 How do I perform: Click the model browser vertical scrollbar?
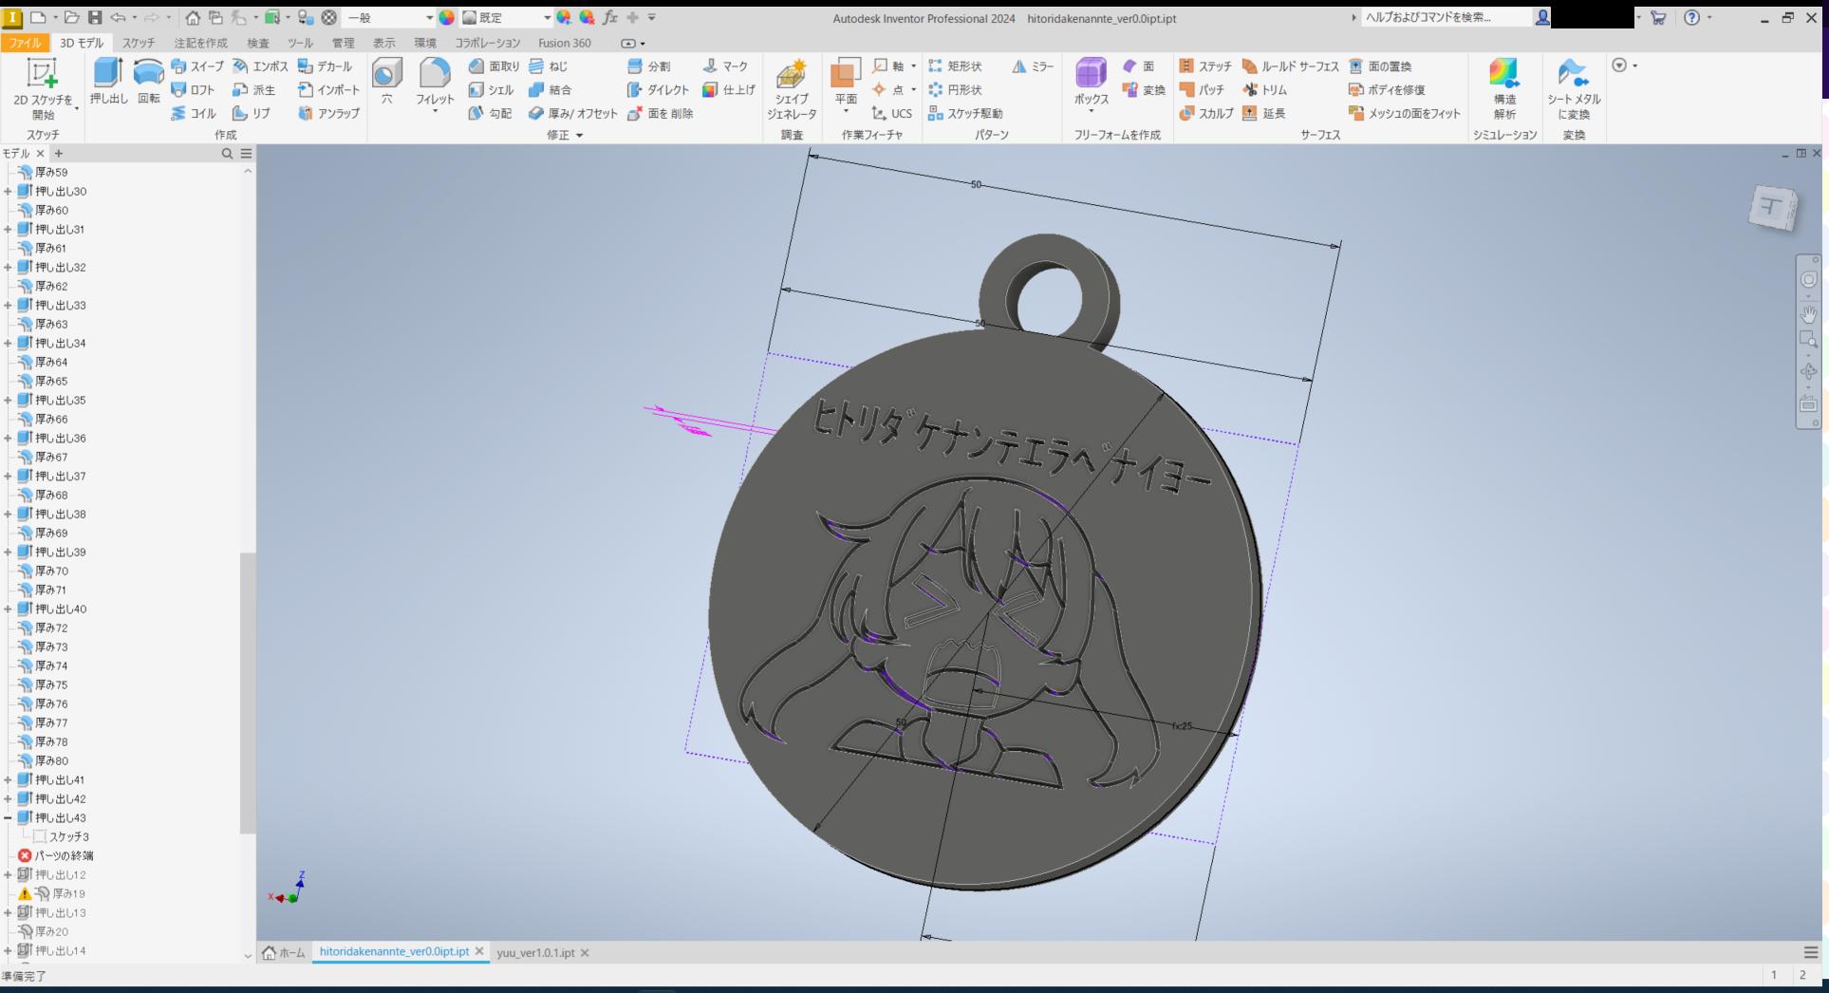pyautogui.click(x=248, y=693)
